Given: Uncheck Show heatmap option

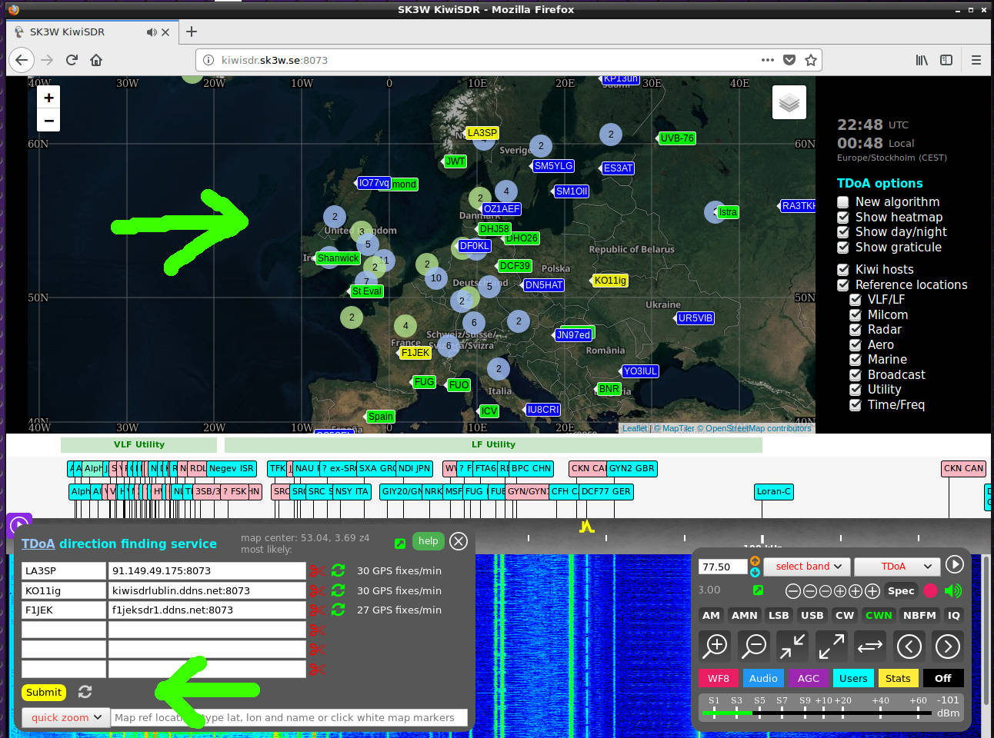Looking at the screenshot, I should tap(843, 218).
